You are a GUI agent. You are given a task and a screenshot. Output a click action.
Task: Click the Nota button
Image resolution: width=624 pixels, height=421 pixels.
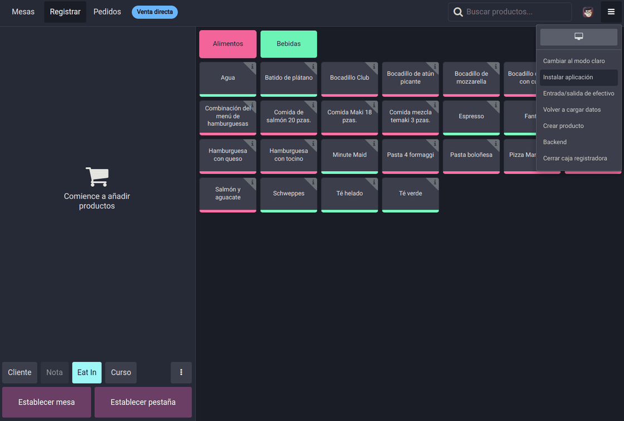pos(55,372)
